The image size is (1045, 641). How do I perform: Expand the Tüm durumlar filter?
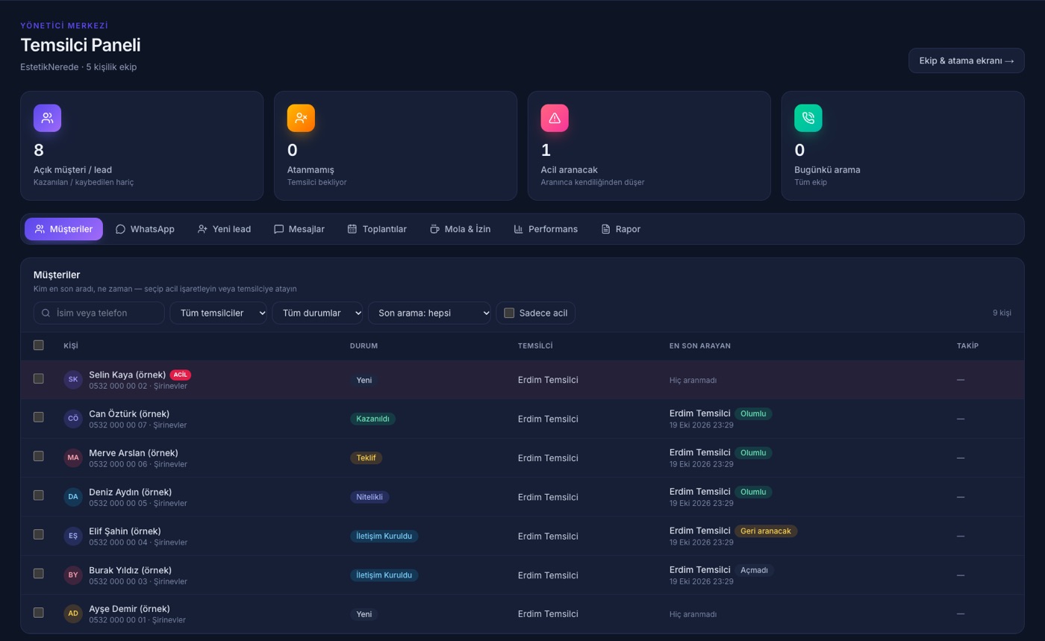pyautogui.click(x=317, y=313)
